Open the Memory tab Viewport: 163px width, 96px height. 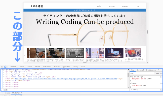57,67
